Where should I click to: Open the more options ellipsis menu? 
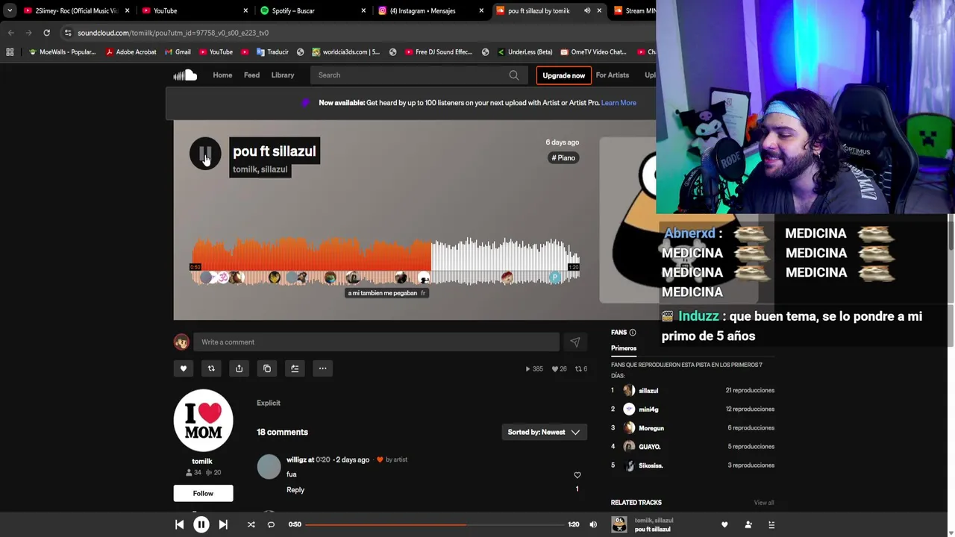pos(322,368)
